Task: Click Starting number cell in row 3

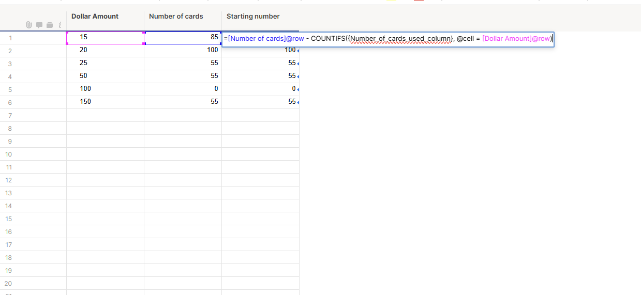Action: (x=260, y=64)
